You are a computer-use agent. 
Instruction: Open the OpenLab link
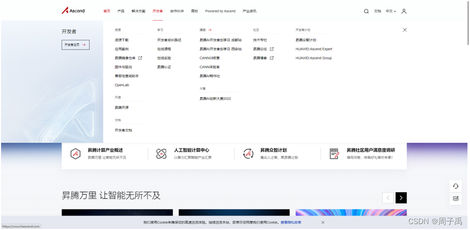click(122, 85)
